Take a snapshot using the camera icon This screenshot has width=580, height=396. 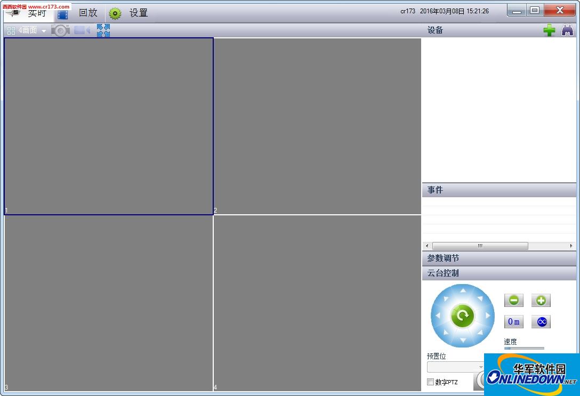click(x=60, y=30)
